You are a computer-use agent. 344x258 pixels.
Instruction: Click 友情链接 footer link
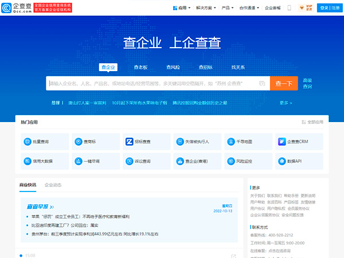point(308,202)
